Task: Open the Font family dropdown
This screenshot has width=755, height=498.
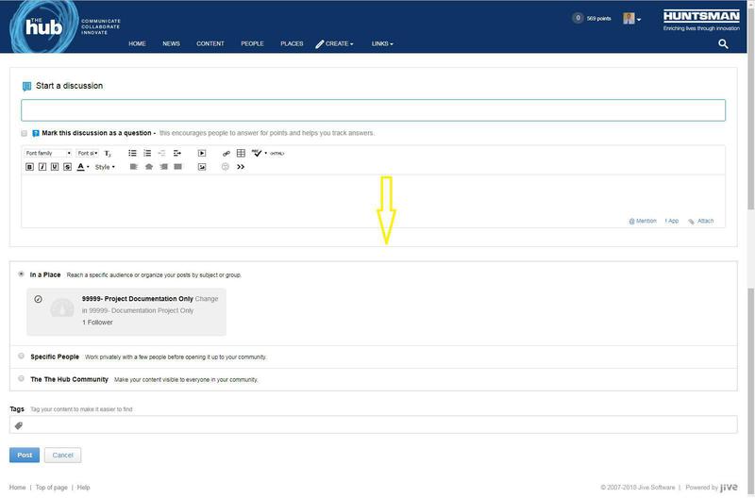Action: tap(48, 153)
